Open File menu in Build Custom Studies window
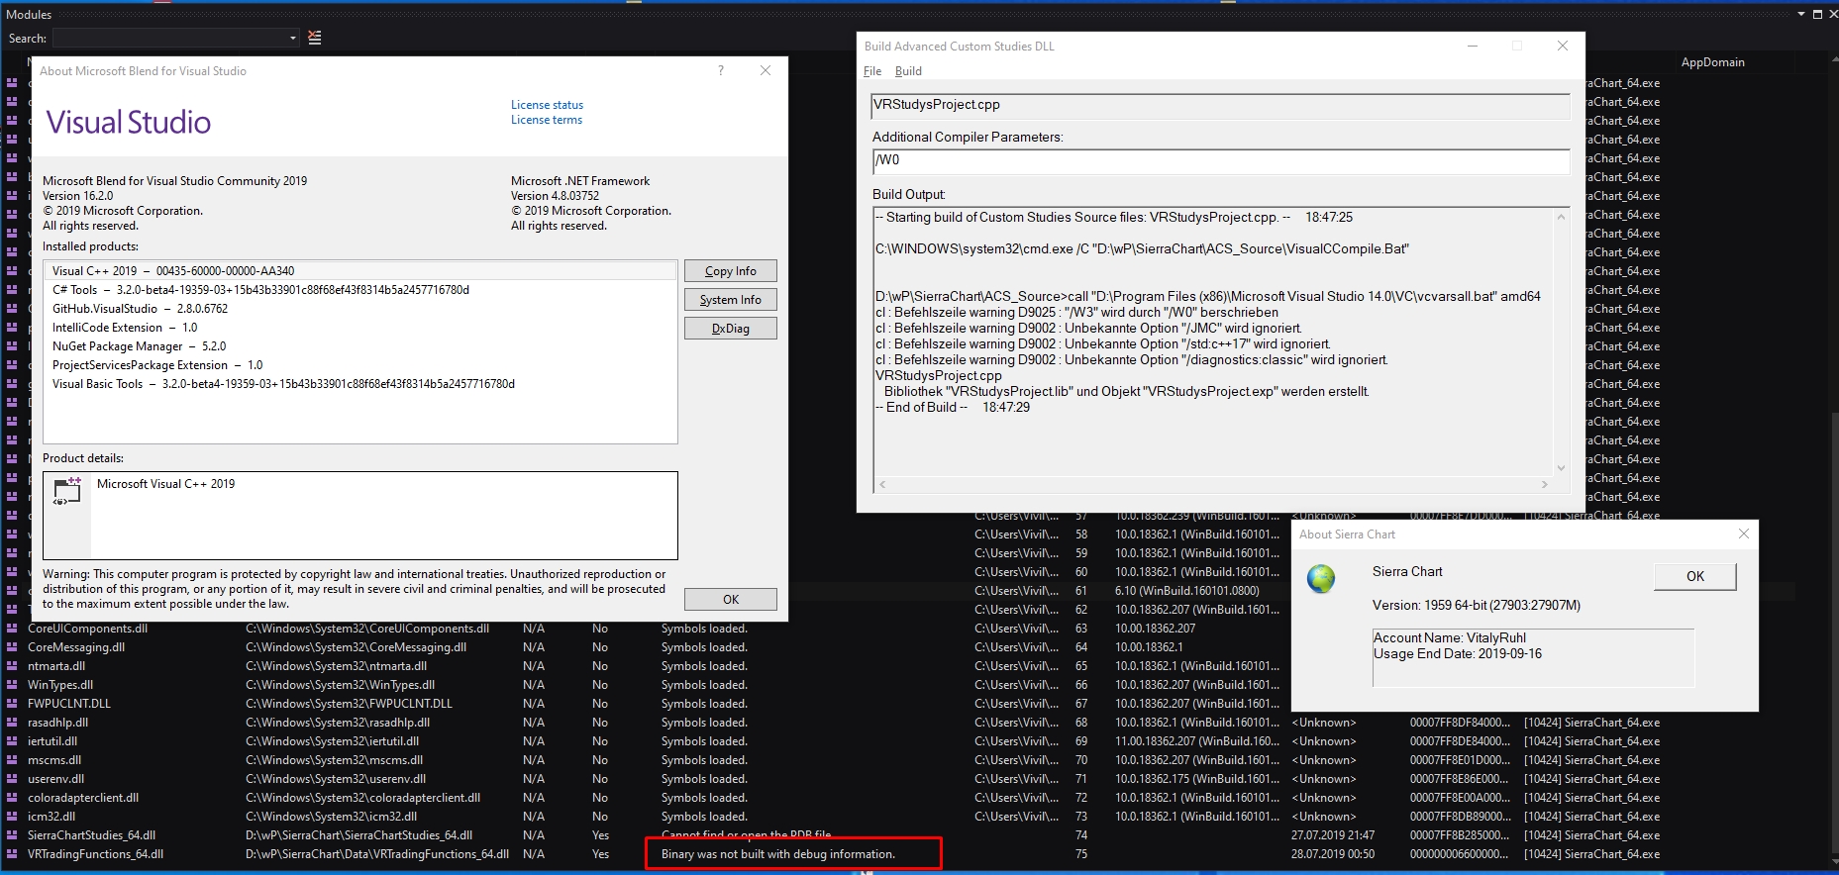Screen dimensions: 1839x875 872,71
